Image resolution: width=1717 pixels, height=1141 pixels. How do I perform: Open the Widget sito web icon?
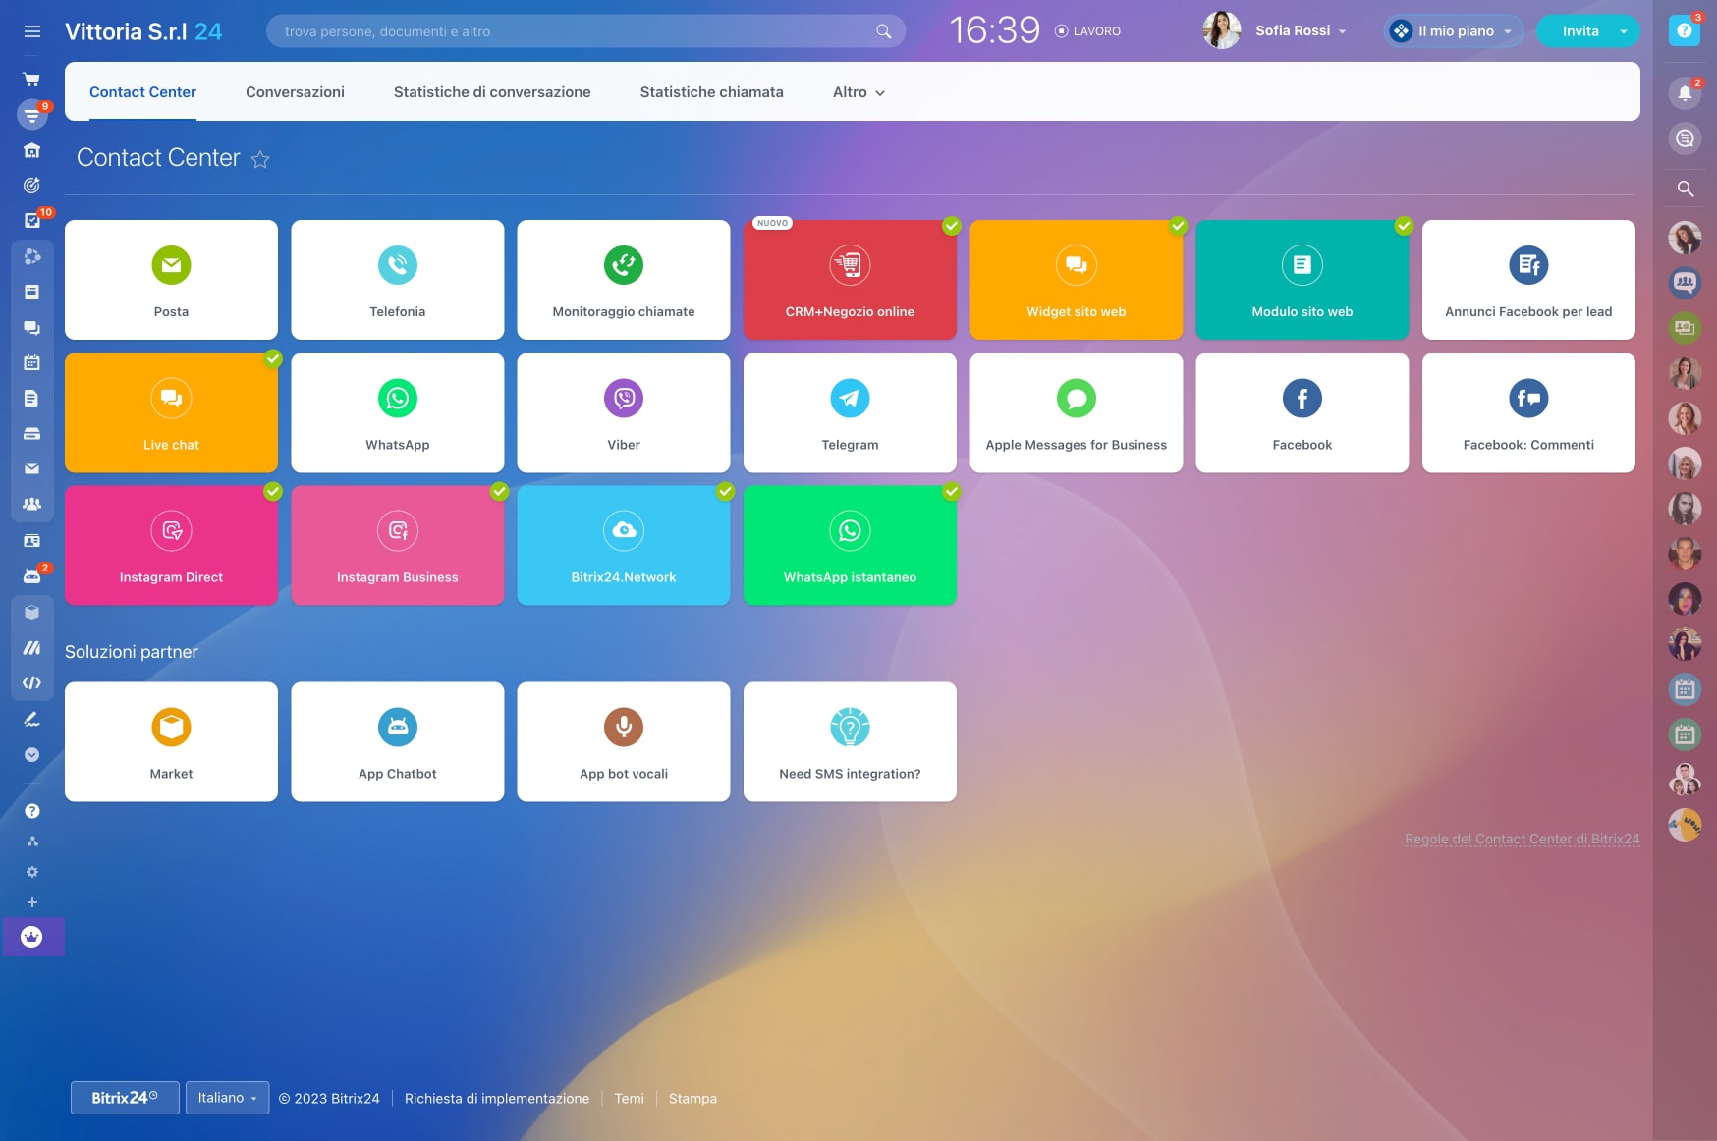[1077, 265]
